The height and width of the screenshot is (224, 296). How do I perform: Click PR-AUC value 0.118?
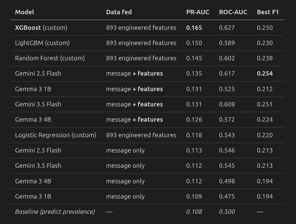click(194, 135)
